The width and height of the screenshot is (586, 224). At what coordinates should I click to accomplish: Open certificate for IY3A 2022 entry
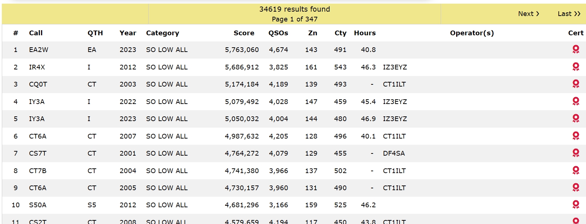click(576, 101)
